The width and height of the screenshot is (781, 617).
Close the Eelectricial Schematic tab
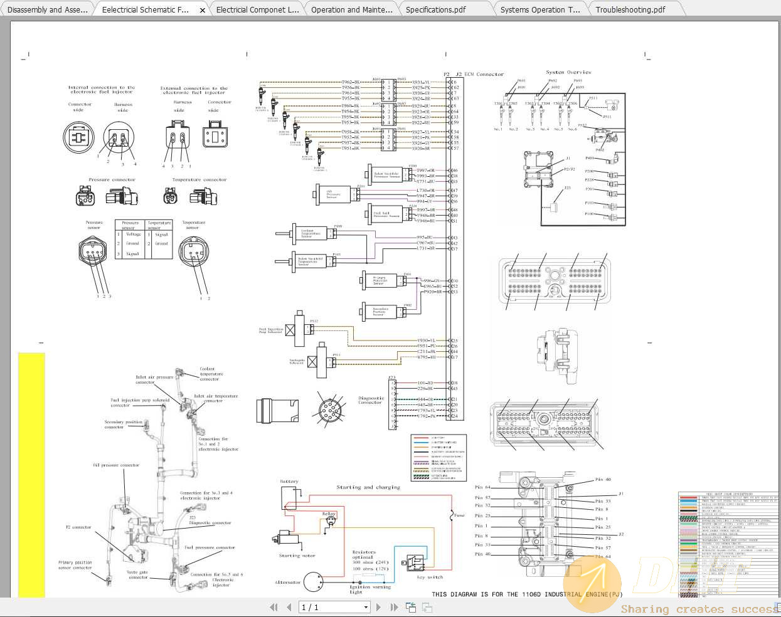pos(202,9)
